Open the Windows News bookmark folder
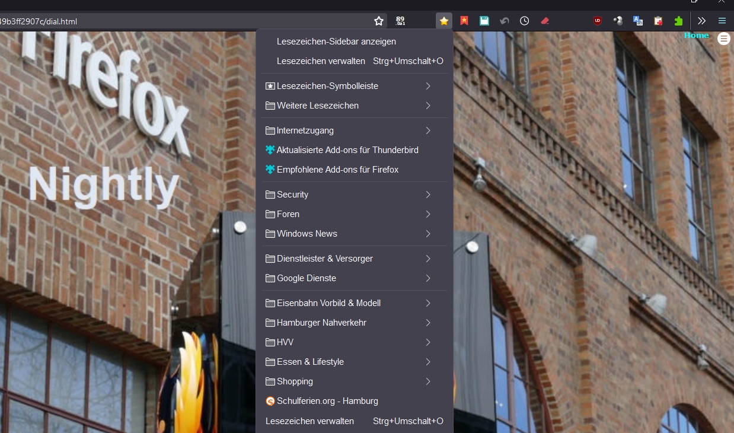Viewport: 734px width, 433px height. click(x=355, y=234)
